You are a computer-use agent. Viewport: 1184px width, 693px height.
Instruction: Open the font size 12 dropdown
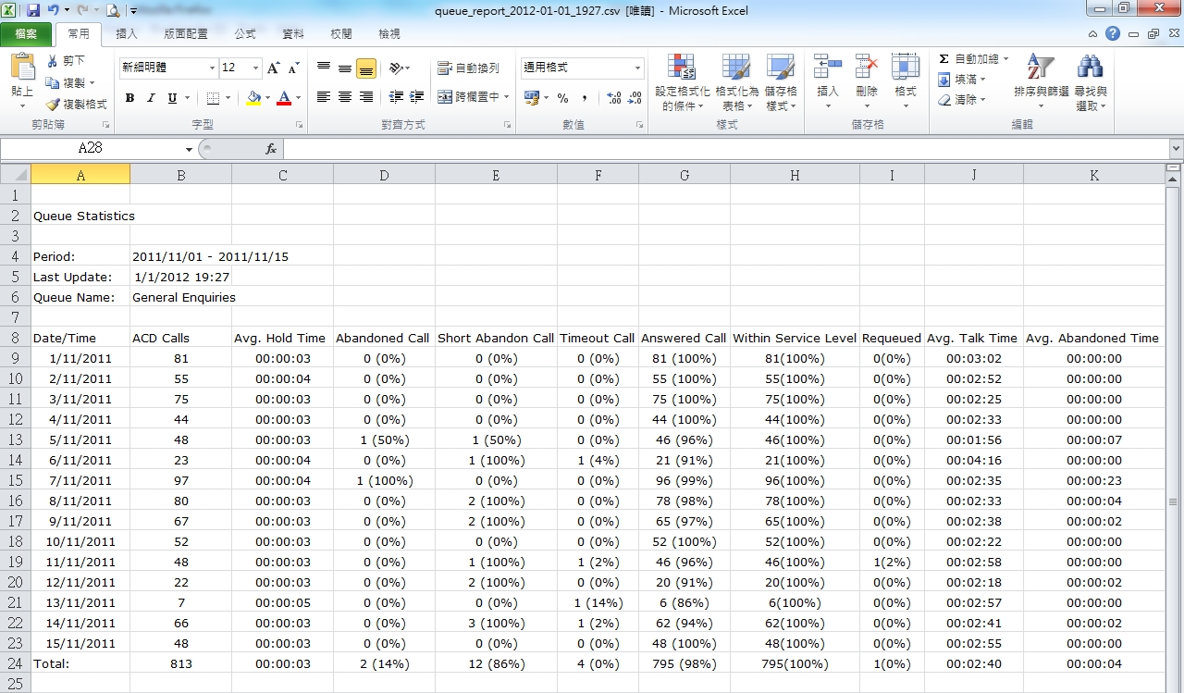(255, 68)
